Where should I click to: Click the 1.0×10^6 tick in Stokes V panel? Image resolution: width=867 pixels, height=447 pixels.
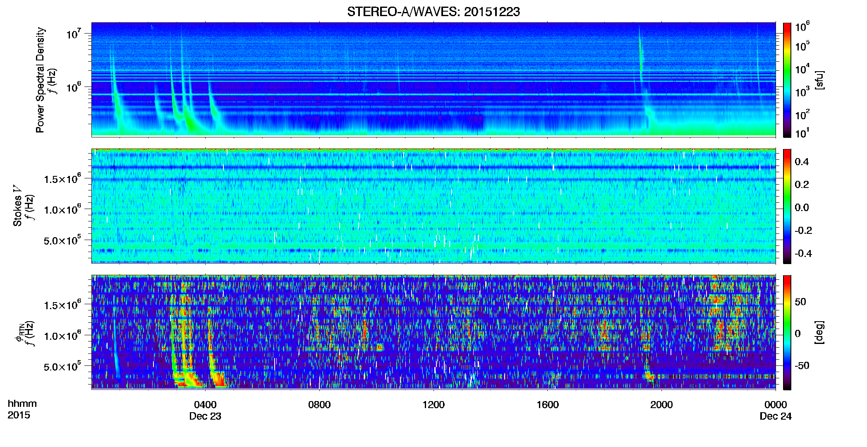[62, 209]
